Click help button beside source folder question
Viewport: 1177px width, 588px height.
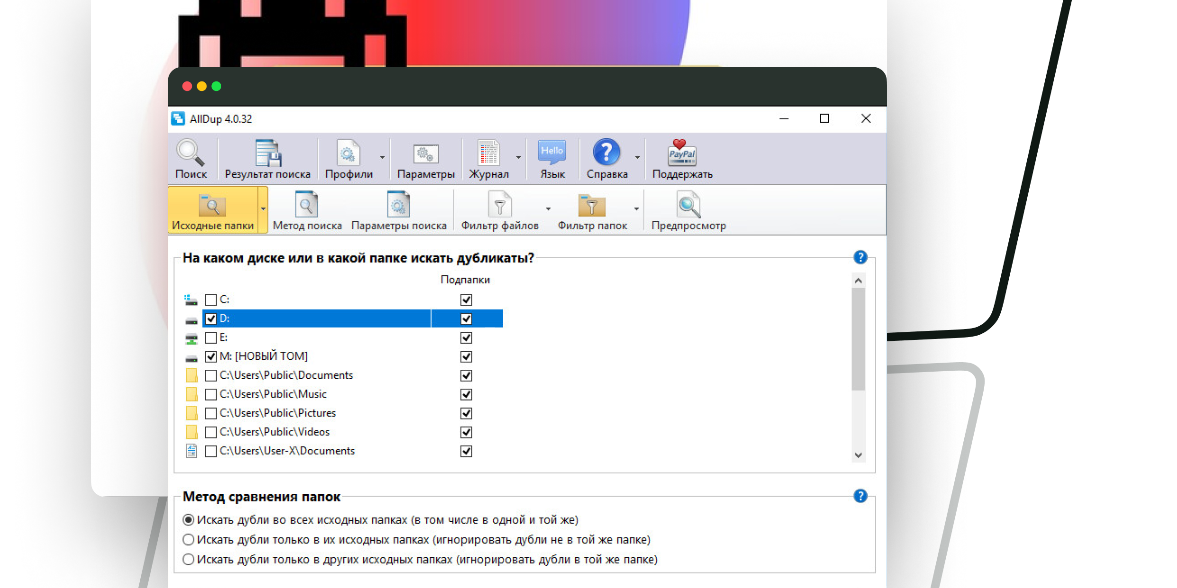860,257
